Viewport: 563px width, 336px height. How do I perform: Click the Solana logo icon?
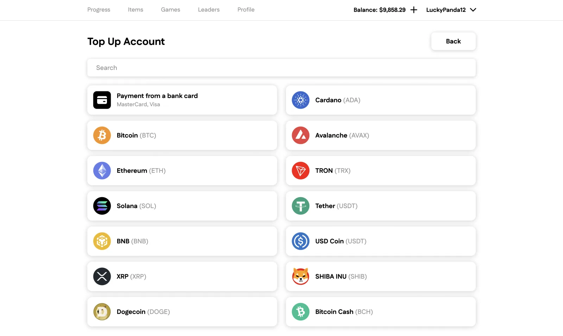102,206
